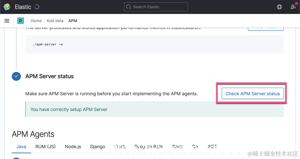Click the Elastic brand name text
Image resolution: width=300 pixels, height=159 pixels.
pyautogui.click(x=23, y=7)
